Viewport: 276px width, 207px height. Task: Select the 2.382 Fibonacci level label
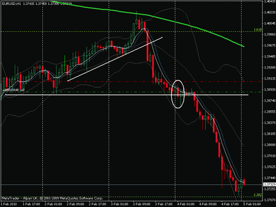tap(257, 195)
